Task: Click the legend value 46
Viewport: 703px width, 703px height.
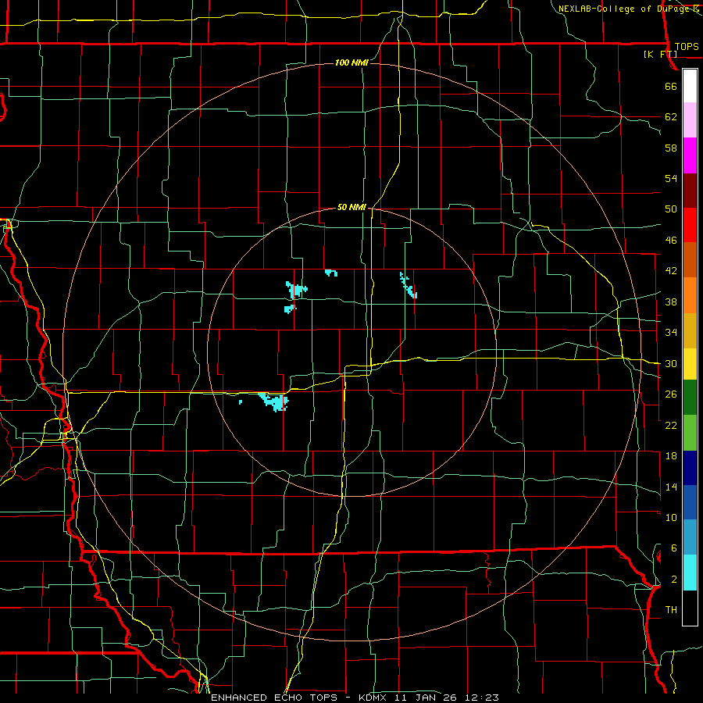Action: pyautogui.click(x=671, y=241)
